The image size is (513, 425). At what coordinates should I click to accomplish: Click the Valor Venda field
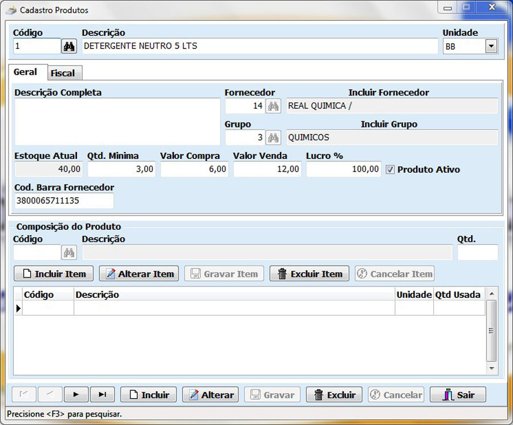pyautogui.click(x=267, y=169)
